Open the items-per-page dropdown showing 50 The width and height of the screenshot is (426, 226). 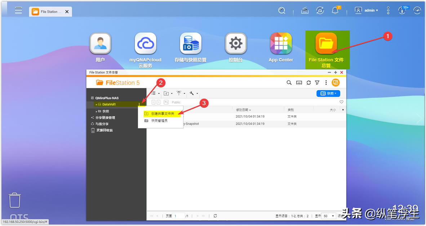[x=329, y=216]
